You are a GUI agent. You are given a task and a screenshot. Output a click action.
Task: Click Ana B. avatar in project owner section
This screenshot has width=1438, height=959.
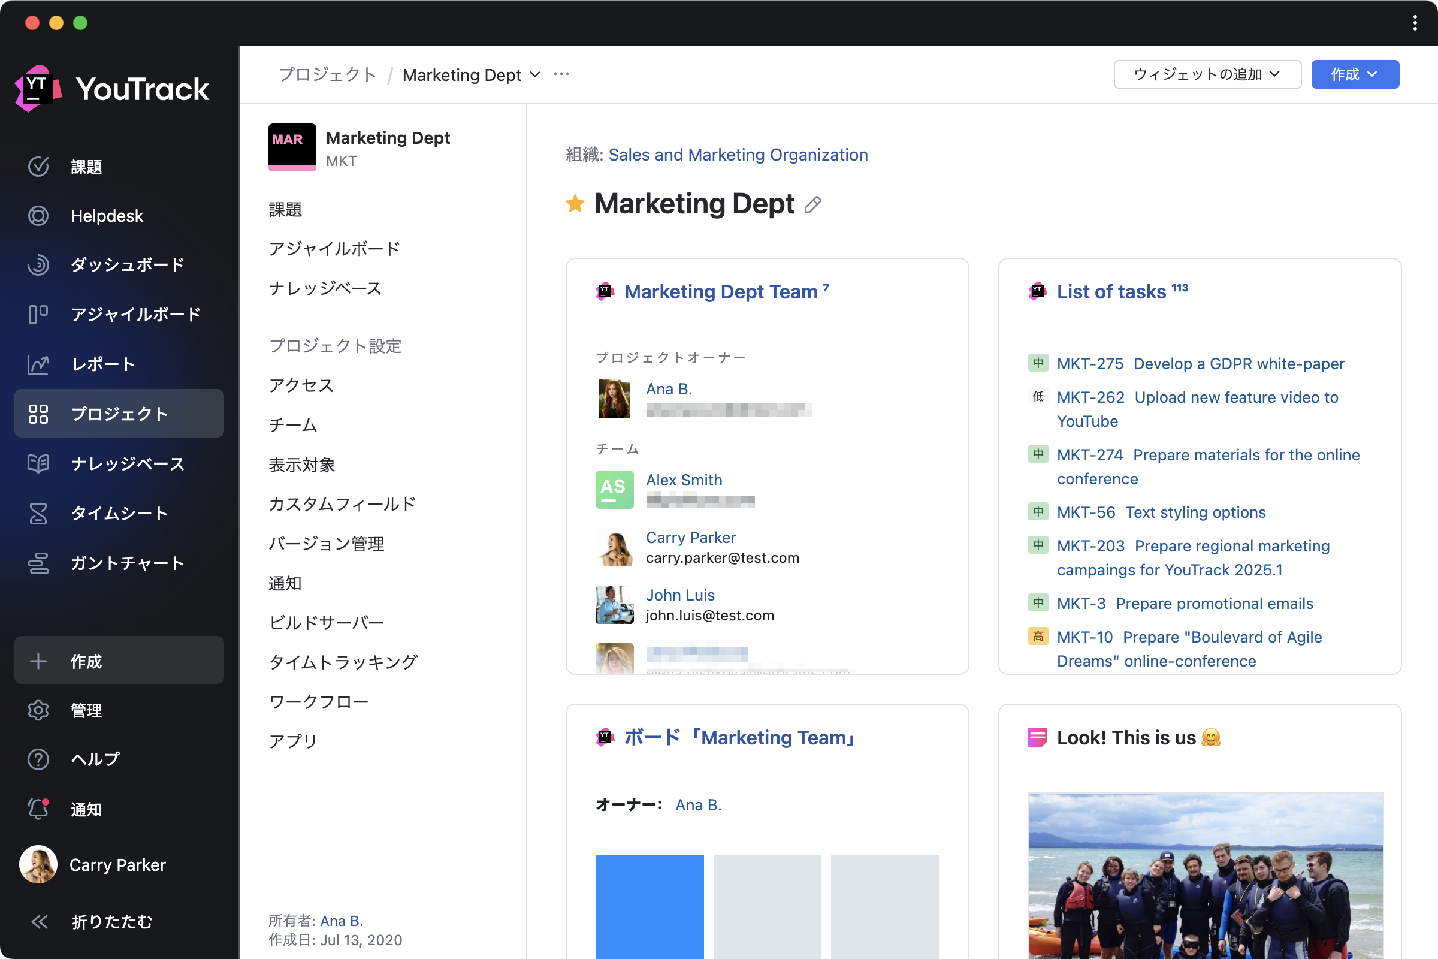[615, 398]
